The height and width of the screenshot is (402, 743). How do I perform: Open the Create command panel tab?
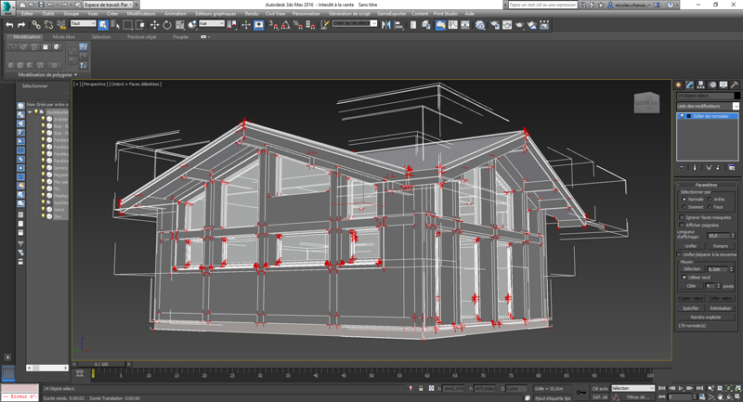[x=679, y=84]
